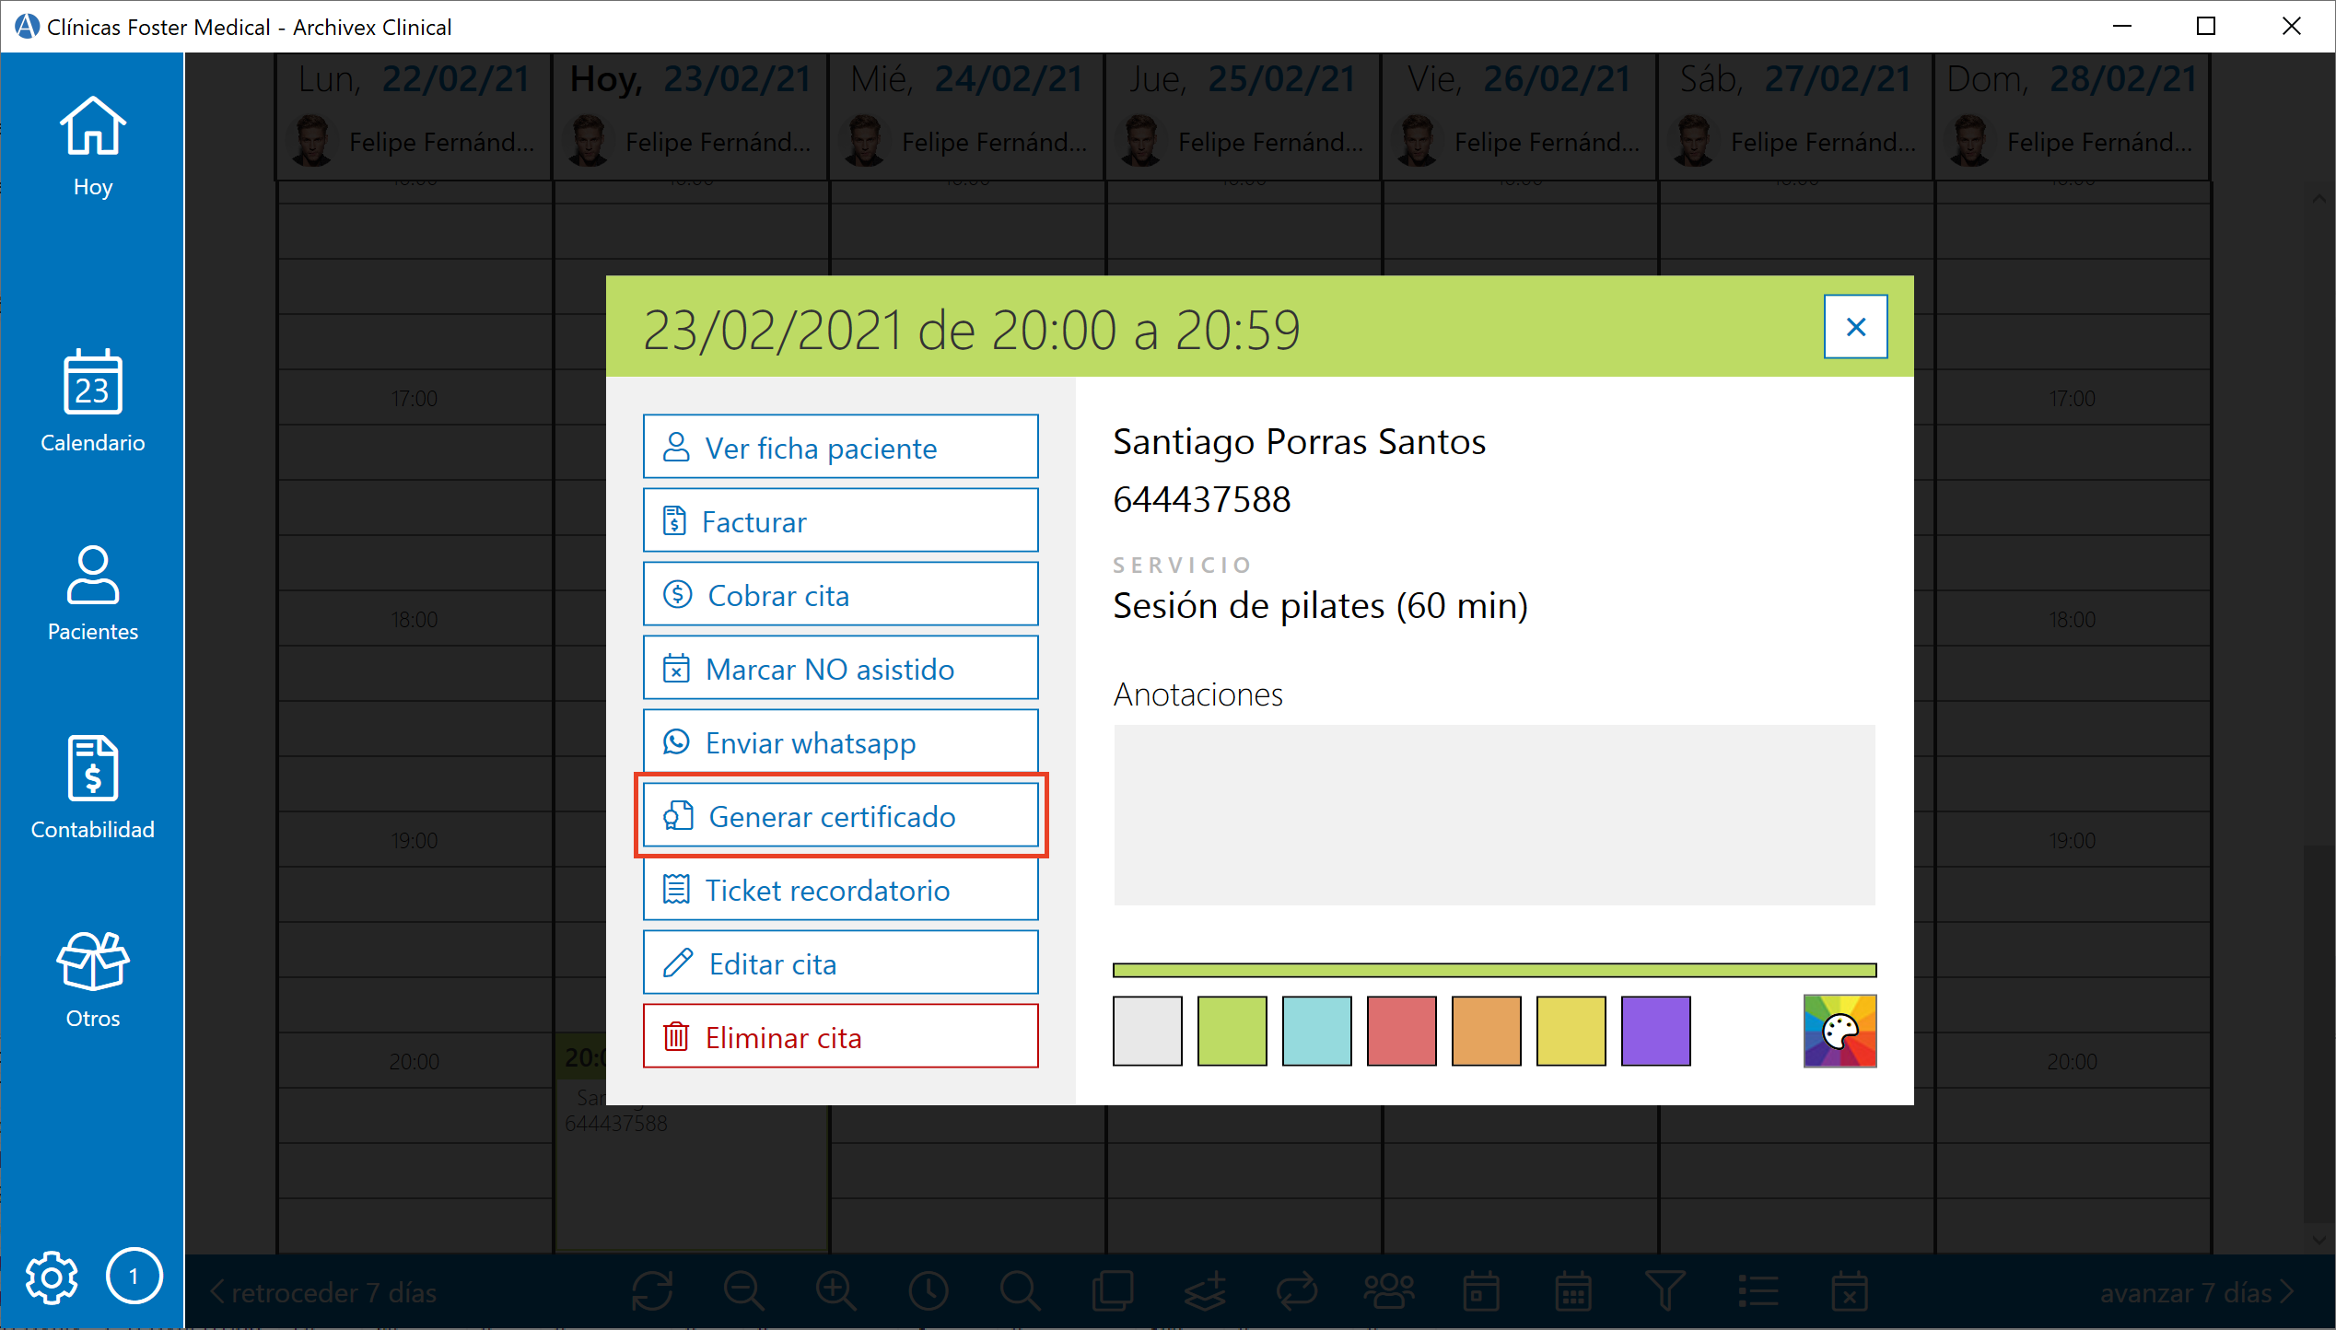Viewport: 2336px width, 1330px height.
Task: Click avanzar 7 días
Action: click(2192, 1291)
